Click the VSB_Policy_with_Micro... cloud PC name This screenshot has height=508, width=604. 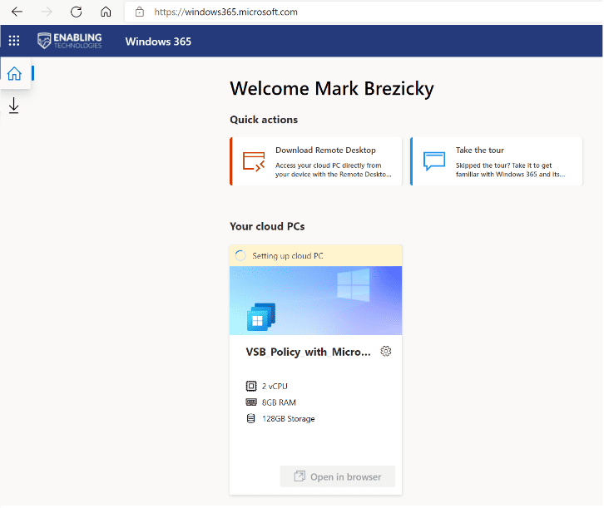click(308, 353)
